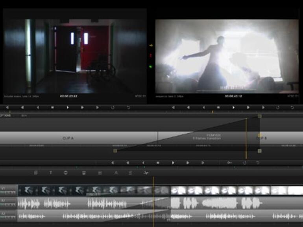
Task: Rewind in transition editor (second backward arrow)
Action: [128, 163]
